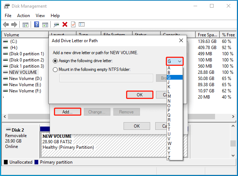Click the Connect/Refresh drive toolbar icon

click(56, 25)
